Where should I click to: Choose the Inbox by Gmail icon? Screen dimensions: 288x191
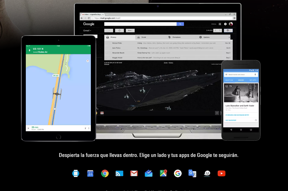(149, 173)
